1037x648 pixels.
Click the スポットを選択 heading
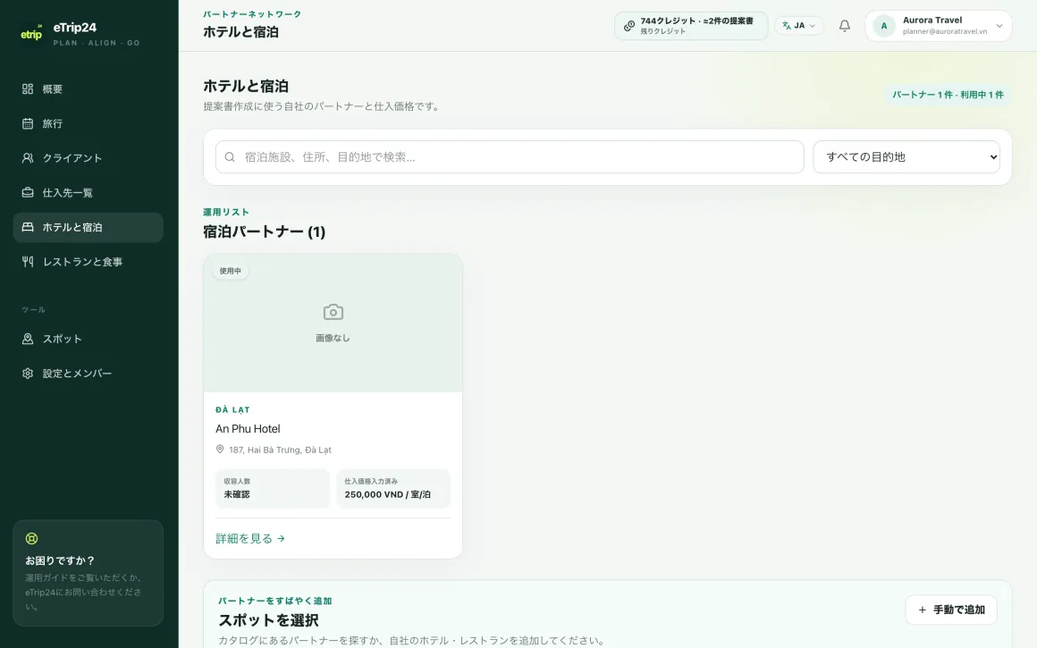(268, 620)
